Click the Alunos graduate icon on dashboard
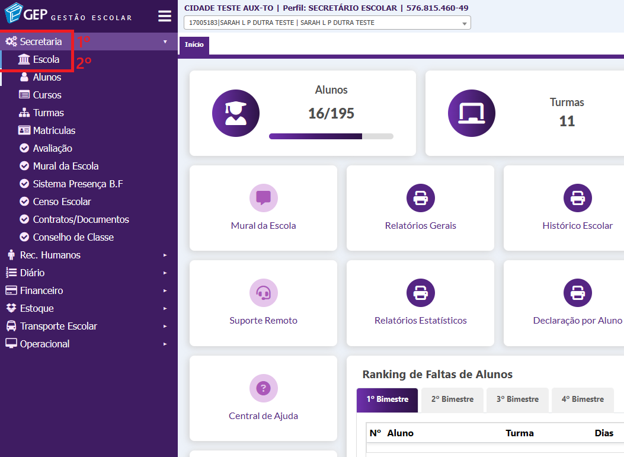Screen dimensions: 624x457 click(236, 113)
